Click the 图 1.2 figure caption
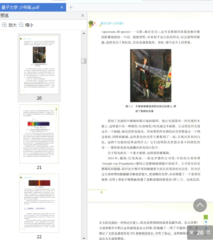Screen dimensions: 213x240 tap(151, 109)
